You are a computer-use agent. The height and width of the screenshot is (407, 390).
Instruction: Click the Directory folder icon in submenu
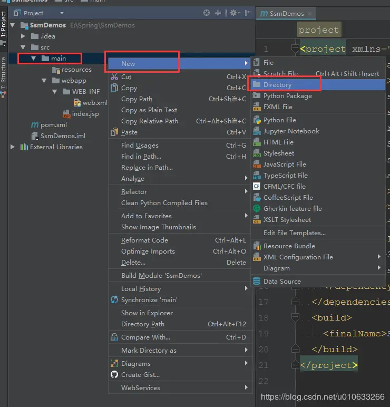click(x=257, y=84)
